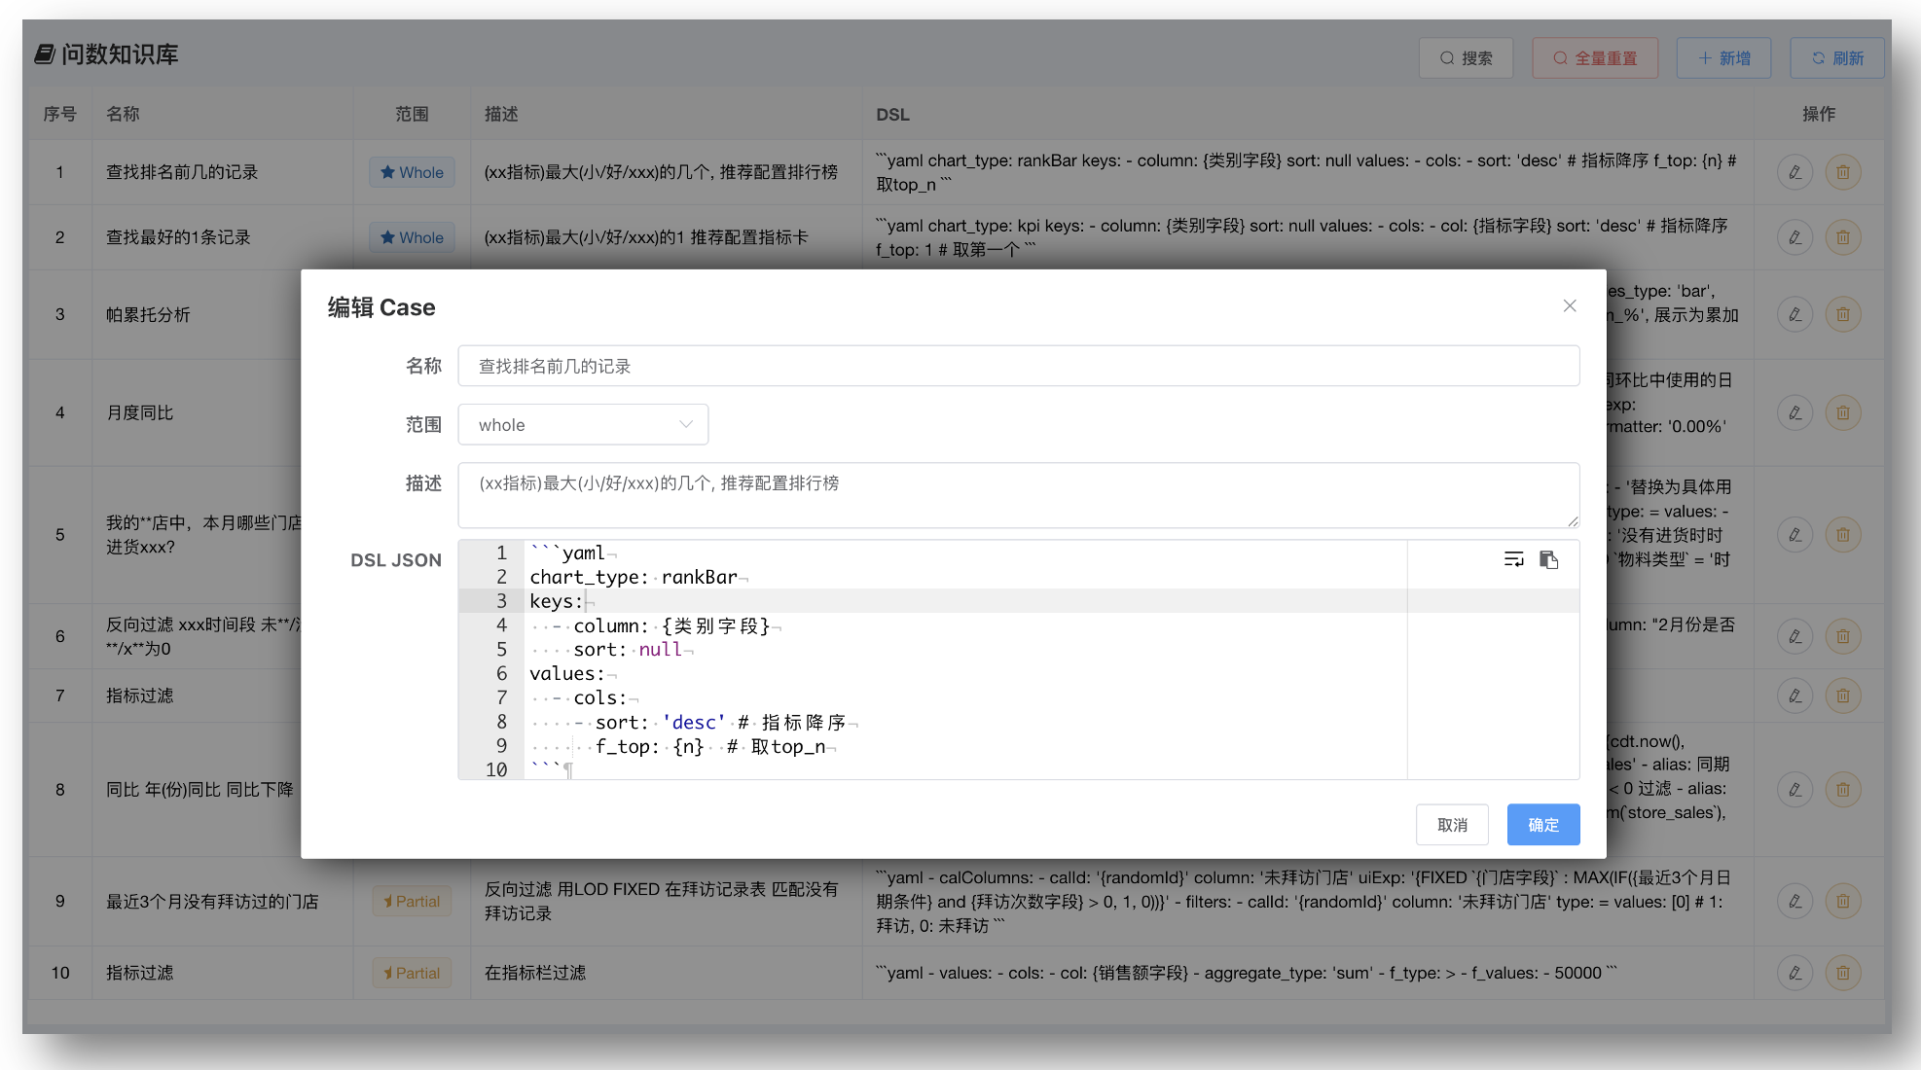Screen dimensions: 1921x1070
Task: Open the 范围 whole dropdown
Action: click(583, 425)
